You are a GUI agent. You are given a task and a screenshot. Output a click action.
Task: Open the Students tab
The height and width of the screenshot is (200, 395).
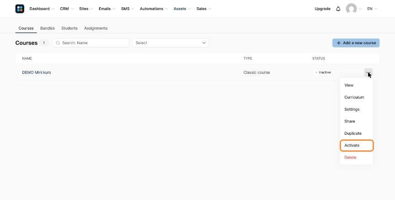pyautogui.click(x=69, y=28)
